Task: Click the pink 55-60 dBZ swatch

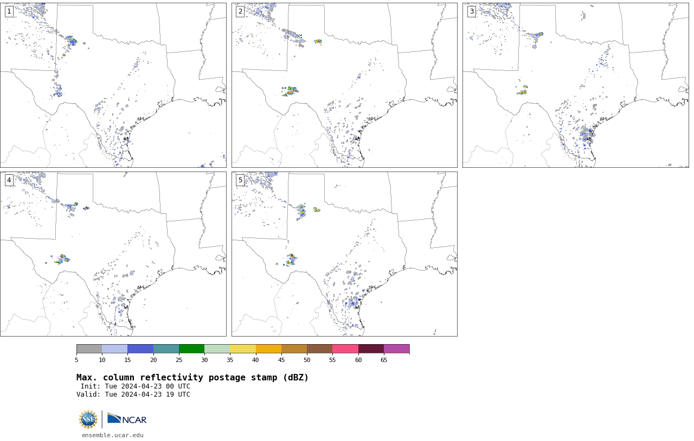Action: (345, 348)
